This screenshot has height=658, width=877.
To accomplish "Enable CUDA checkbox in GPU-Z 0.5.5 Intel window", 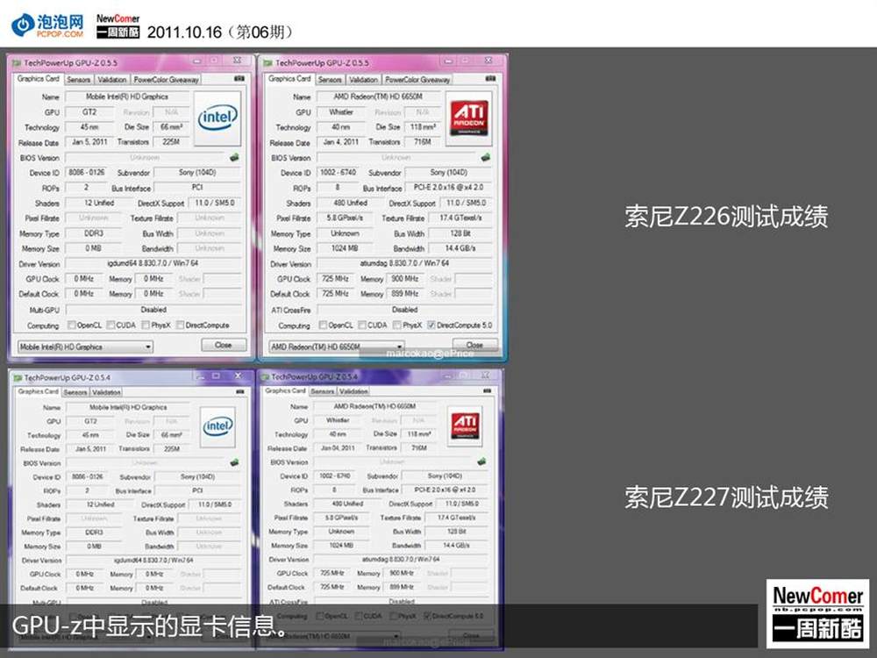I will point(111,325).
